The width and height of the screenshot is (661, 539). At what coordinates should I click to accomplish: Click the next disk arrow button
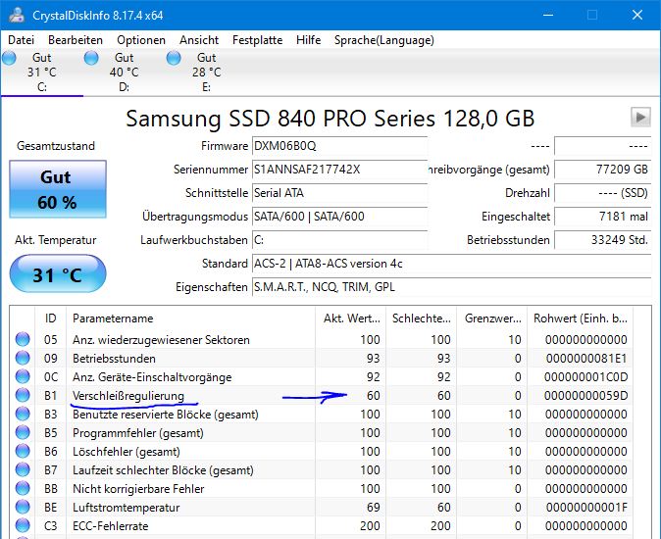point(640,117)
